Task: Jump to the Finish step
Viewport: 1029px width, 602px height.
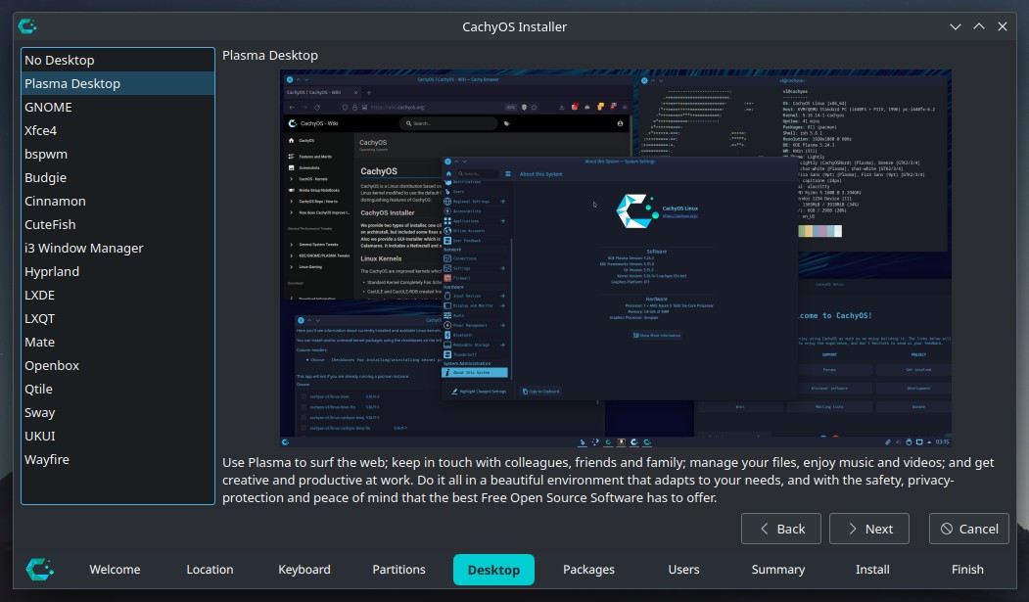Action: tap(967, 570)
